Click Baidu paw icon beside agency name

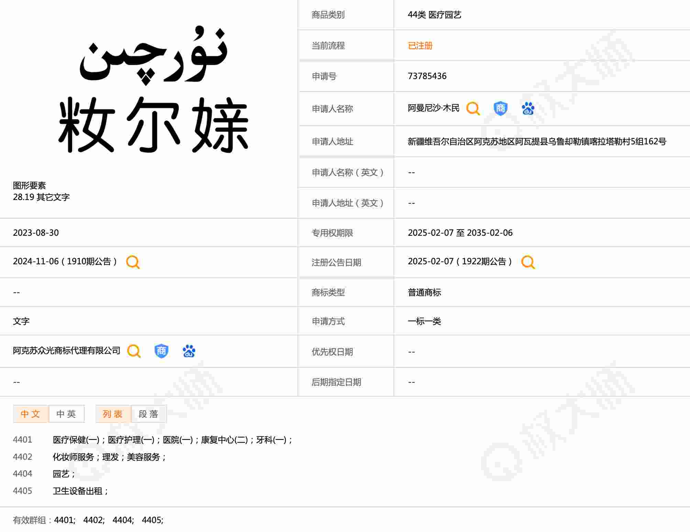(189, 351)
